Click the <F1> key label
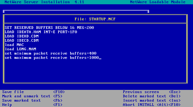This screenshot has width=193, height=107. pyautogui.click(x=58, y=105)
